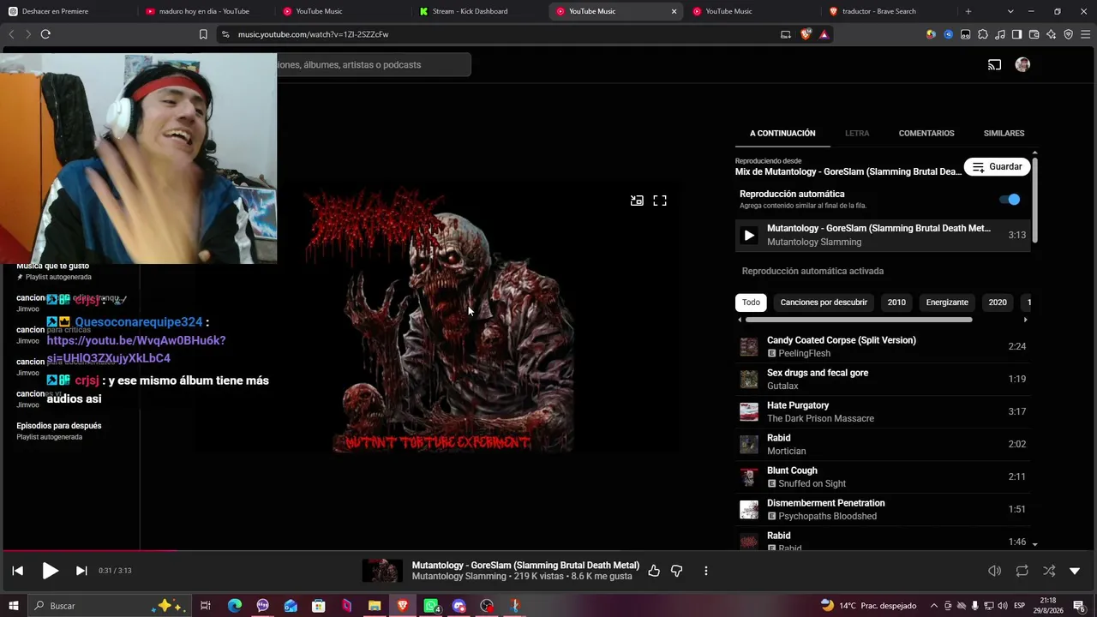Switch to the A CONTINUACIÓN tab
Screen dimensions: 1097x617
coord(782,134)
